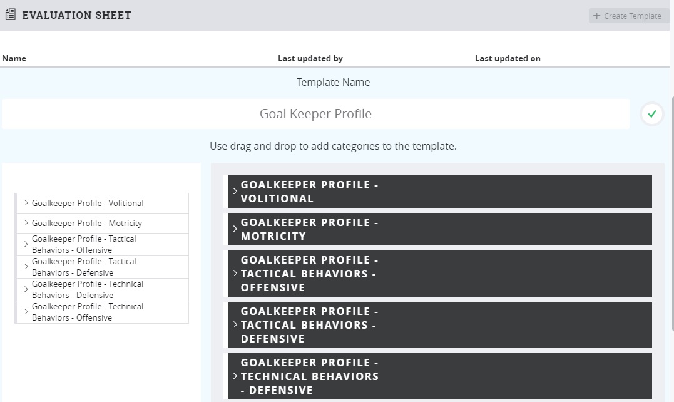Image resolution: width=674 pixels, height=402 pixels.
Task: Expand Goalkeeper Profile - Motricity in left list
Action: pos(26,223)
